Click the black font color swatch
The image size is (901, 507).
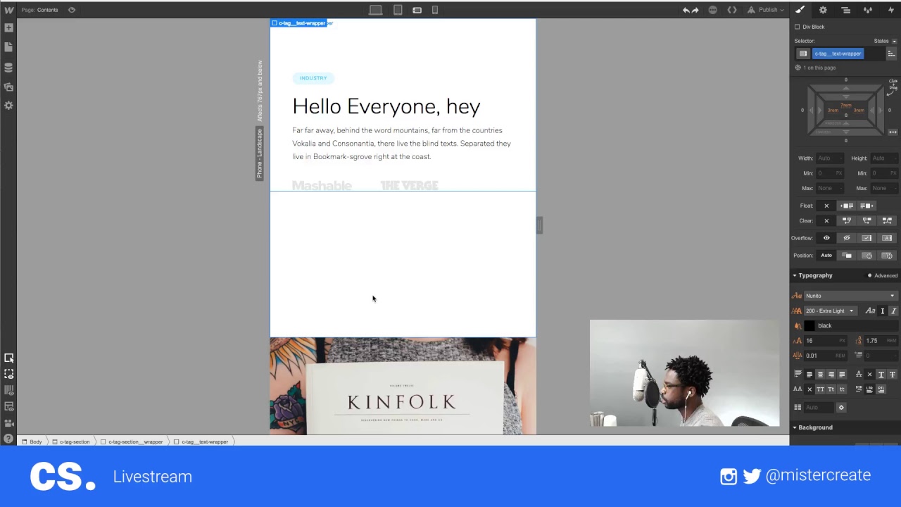809,325
